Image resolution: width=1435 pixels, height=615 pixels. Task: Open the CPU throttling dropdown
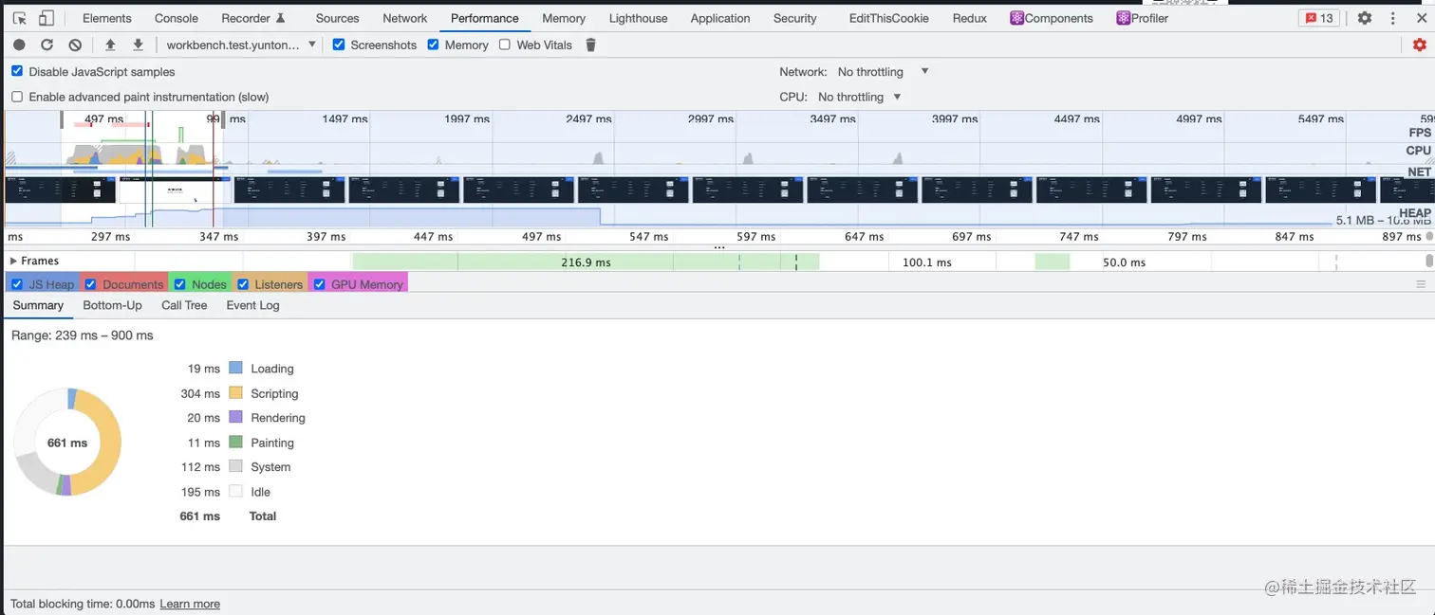click(x=859, y=97)
